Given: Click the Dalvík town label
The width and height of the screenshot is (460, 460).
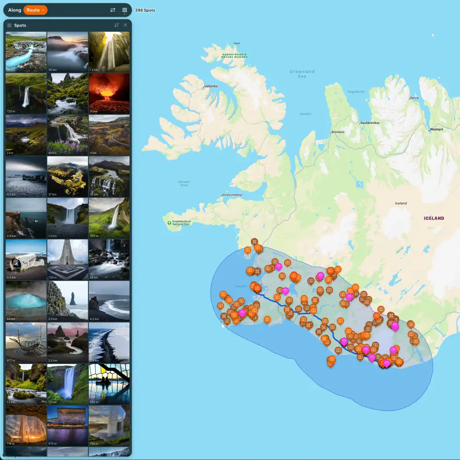Looking at the screenshot, I should pyautogui.click(x=414, y=98).
